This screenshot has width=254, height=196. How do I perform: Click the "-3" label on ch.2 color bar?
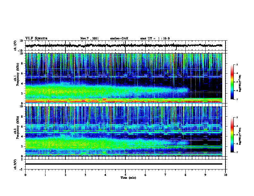pos(237,118)
